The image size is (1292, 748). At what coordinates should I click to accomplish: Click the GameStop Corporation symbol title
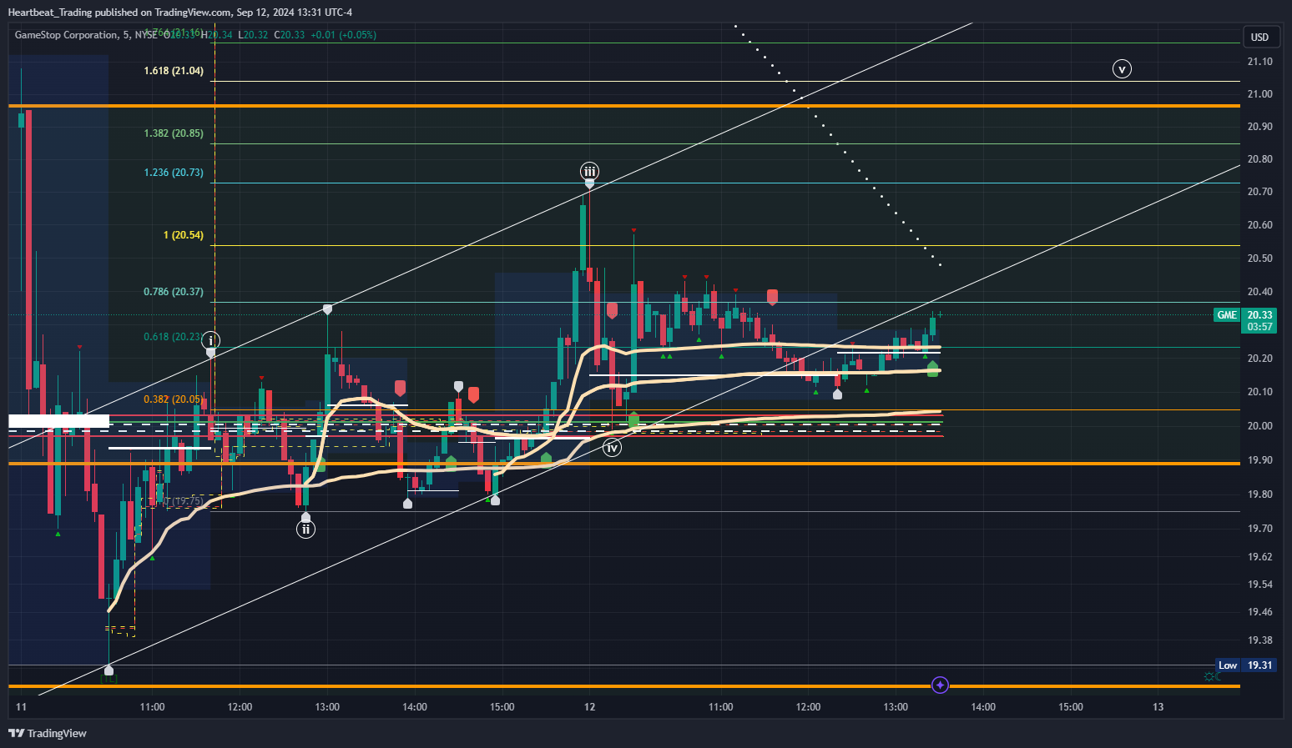(66, 35)
